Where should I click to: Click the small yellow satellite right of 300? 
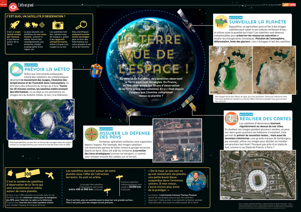[50, 175]
